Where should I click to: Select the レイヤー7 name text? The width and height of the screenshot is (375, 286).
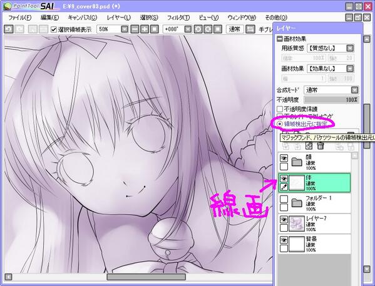[316, 219]
